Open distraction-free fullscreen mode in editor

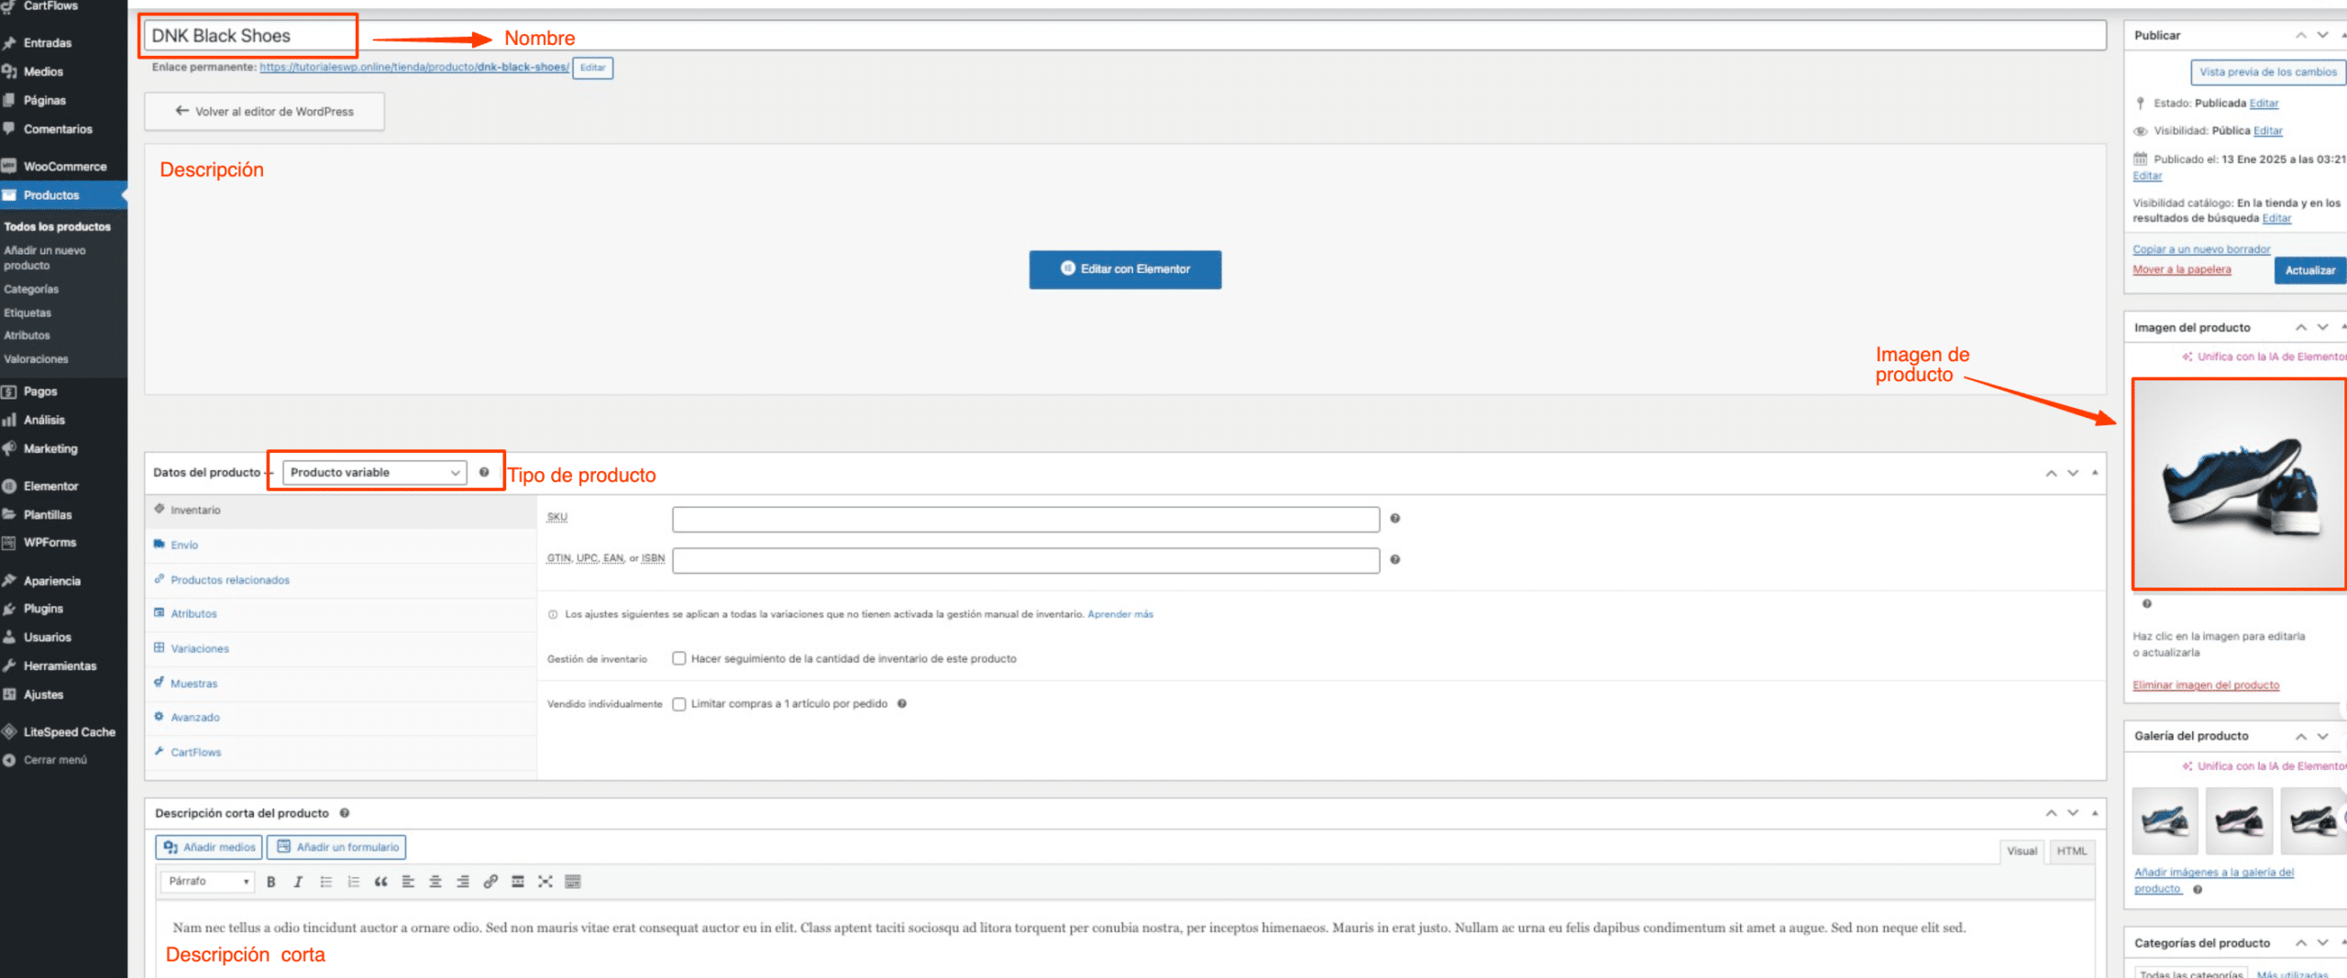(545, 882)
